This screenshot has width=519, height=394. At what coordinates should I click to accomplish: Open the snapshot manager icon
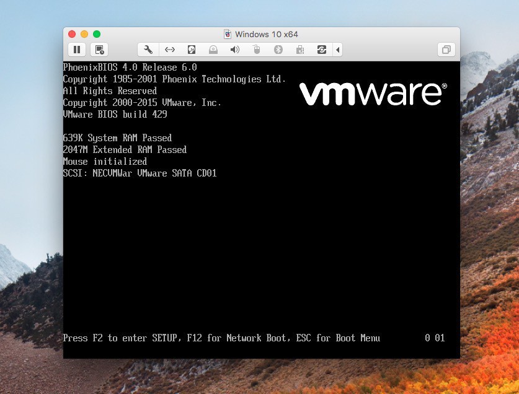click(x=99, y=50)
